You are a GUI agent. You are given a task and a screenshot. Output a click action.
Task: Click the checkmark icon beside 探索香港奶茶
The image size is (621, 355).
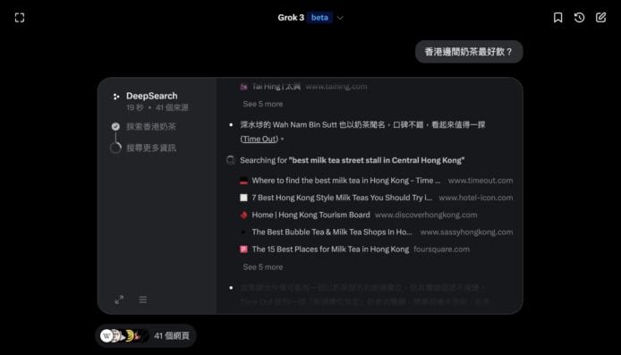115,127
